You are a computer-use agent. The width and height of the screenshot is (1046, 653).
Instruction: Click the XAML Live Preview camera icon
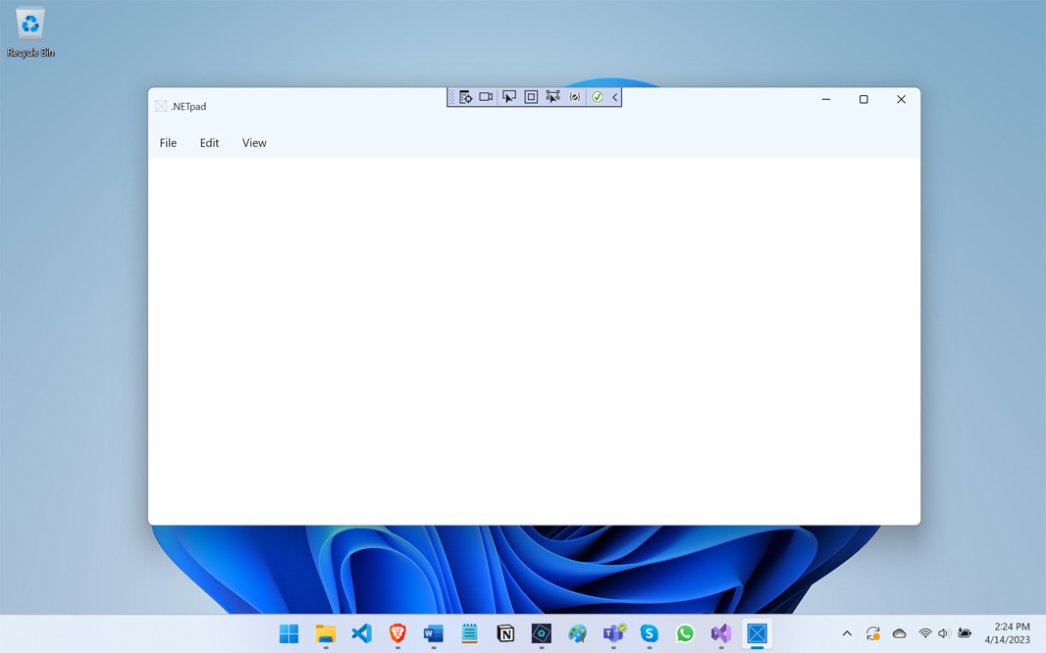(x=486, y=97)
